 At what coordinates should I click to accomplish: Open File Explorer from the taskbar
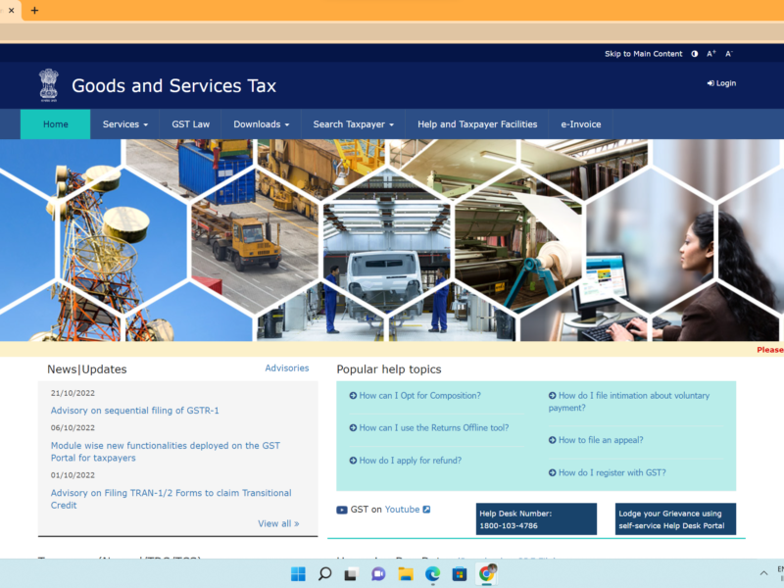pyautogui.click(x=406, y=574)
